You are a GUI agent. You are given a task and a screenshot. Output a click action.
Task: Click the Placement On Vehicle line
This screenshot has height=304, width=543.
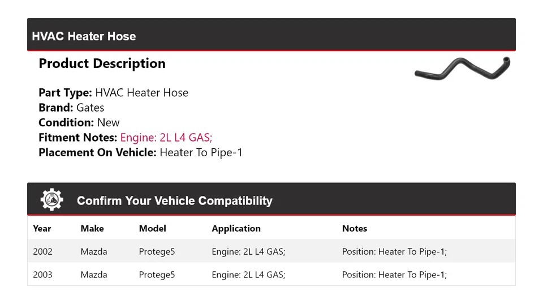[140, 152]
